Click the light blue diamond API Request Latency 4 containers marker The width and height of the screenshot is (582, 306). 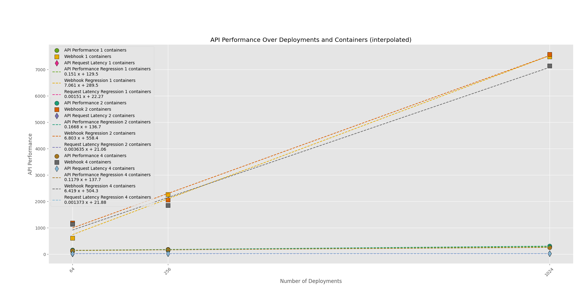(57, 169)
